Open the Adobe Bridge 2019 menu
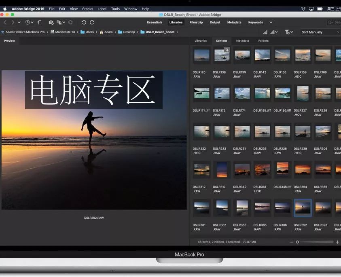Viewport: 341px width, 277px height. tap(28, 9)
